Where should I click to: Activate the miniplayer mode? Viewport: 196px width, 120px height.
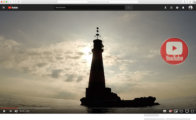[176, 111]
